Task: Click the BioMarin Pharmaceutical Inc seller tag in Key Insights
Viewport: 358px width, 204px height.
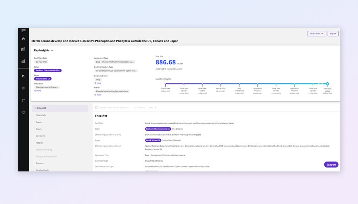Action: tap(48, 71)
